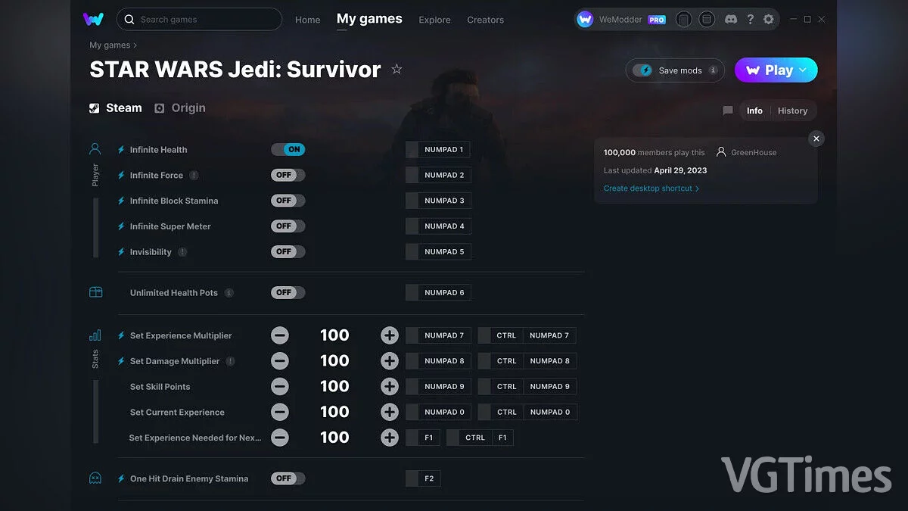Select Explore from the top menu

point(434,20)
